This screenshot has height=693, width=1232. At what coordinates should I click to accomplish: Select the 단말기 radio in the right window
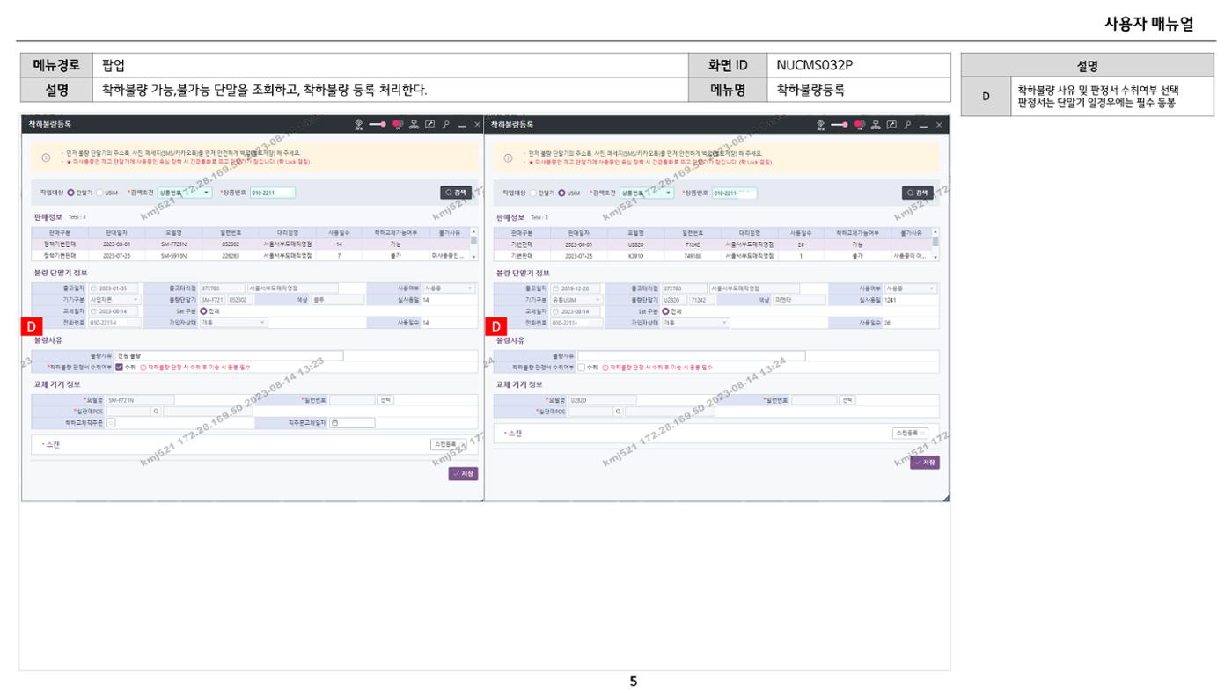click(533, 193)
